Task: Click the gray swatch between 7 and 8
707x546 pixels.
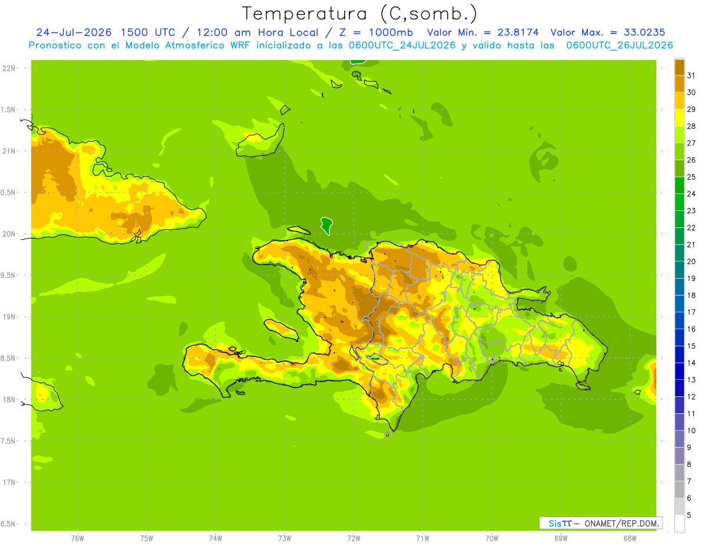Action: click(x=679, y=473)
